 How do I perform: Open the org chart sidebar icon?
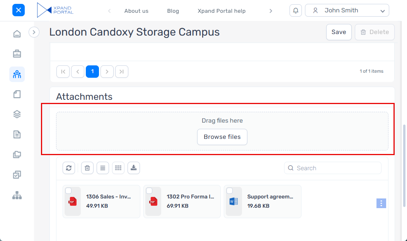coord(17,196)
